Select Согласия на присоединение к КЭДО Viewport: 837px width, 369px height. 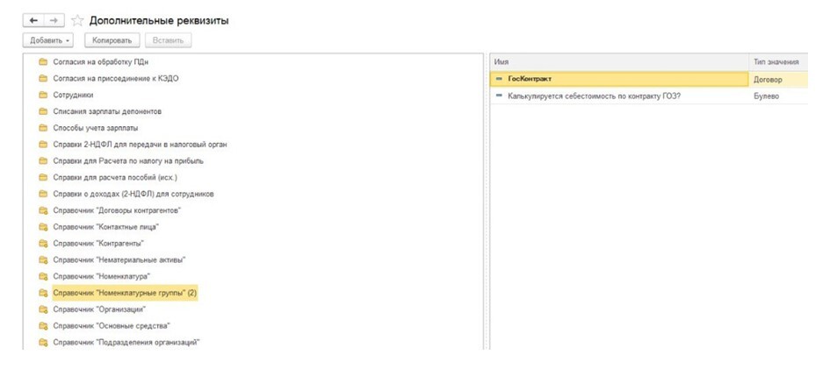coord(116,78)
